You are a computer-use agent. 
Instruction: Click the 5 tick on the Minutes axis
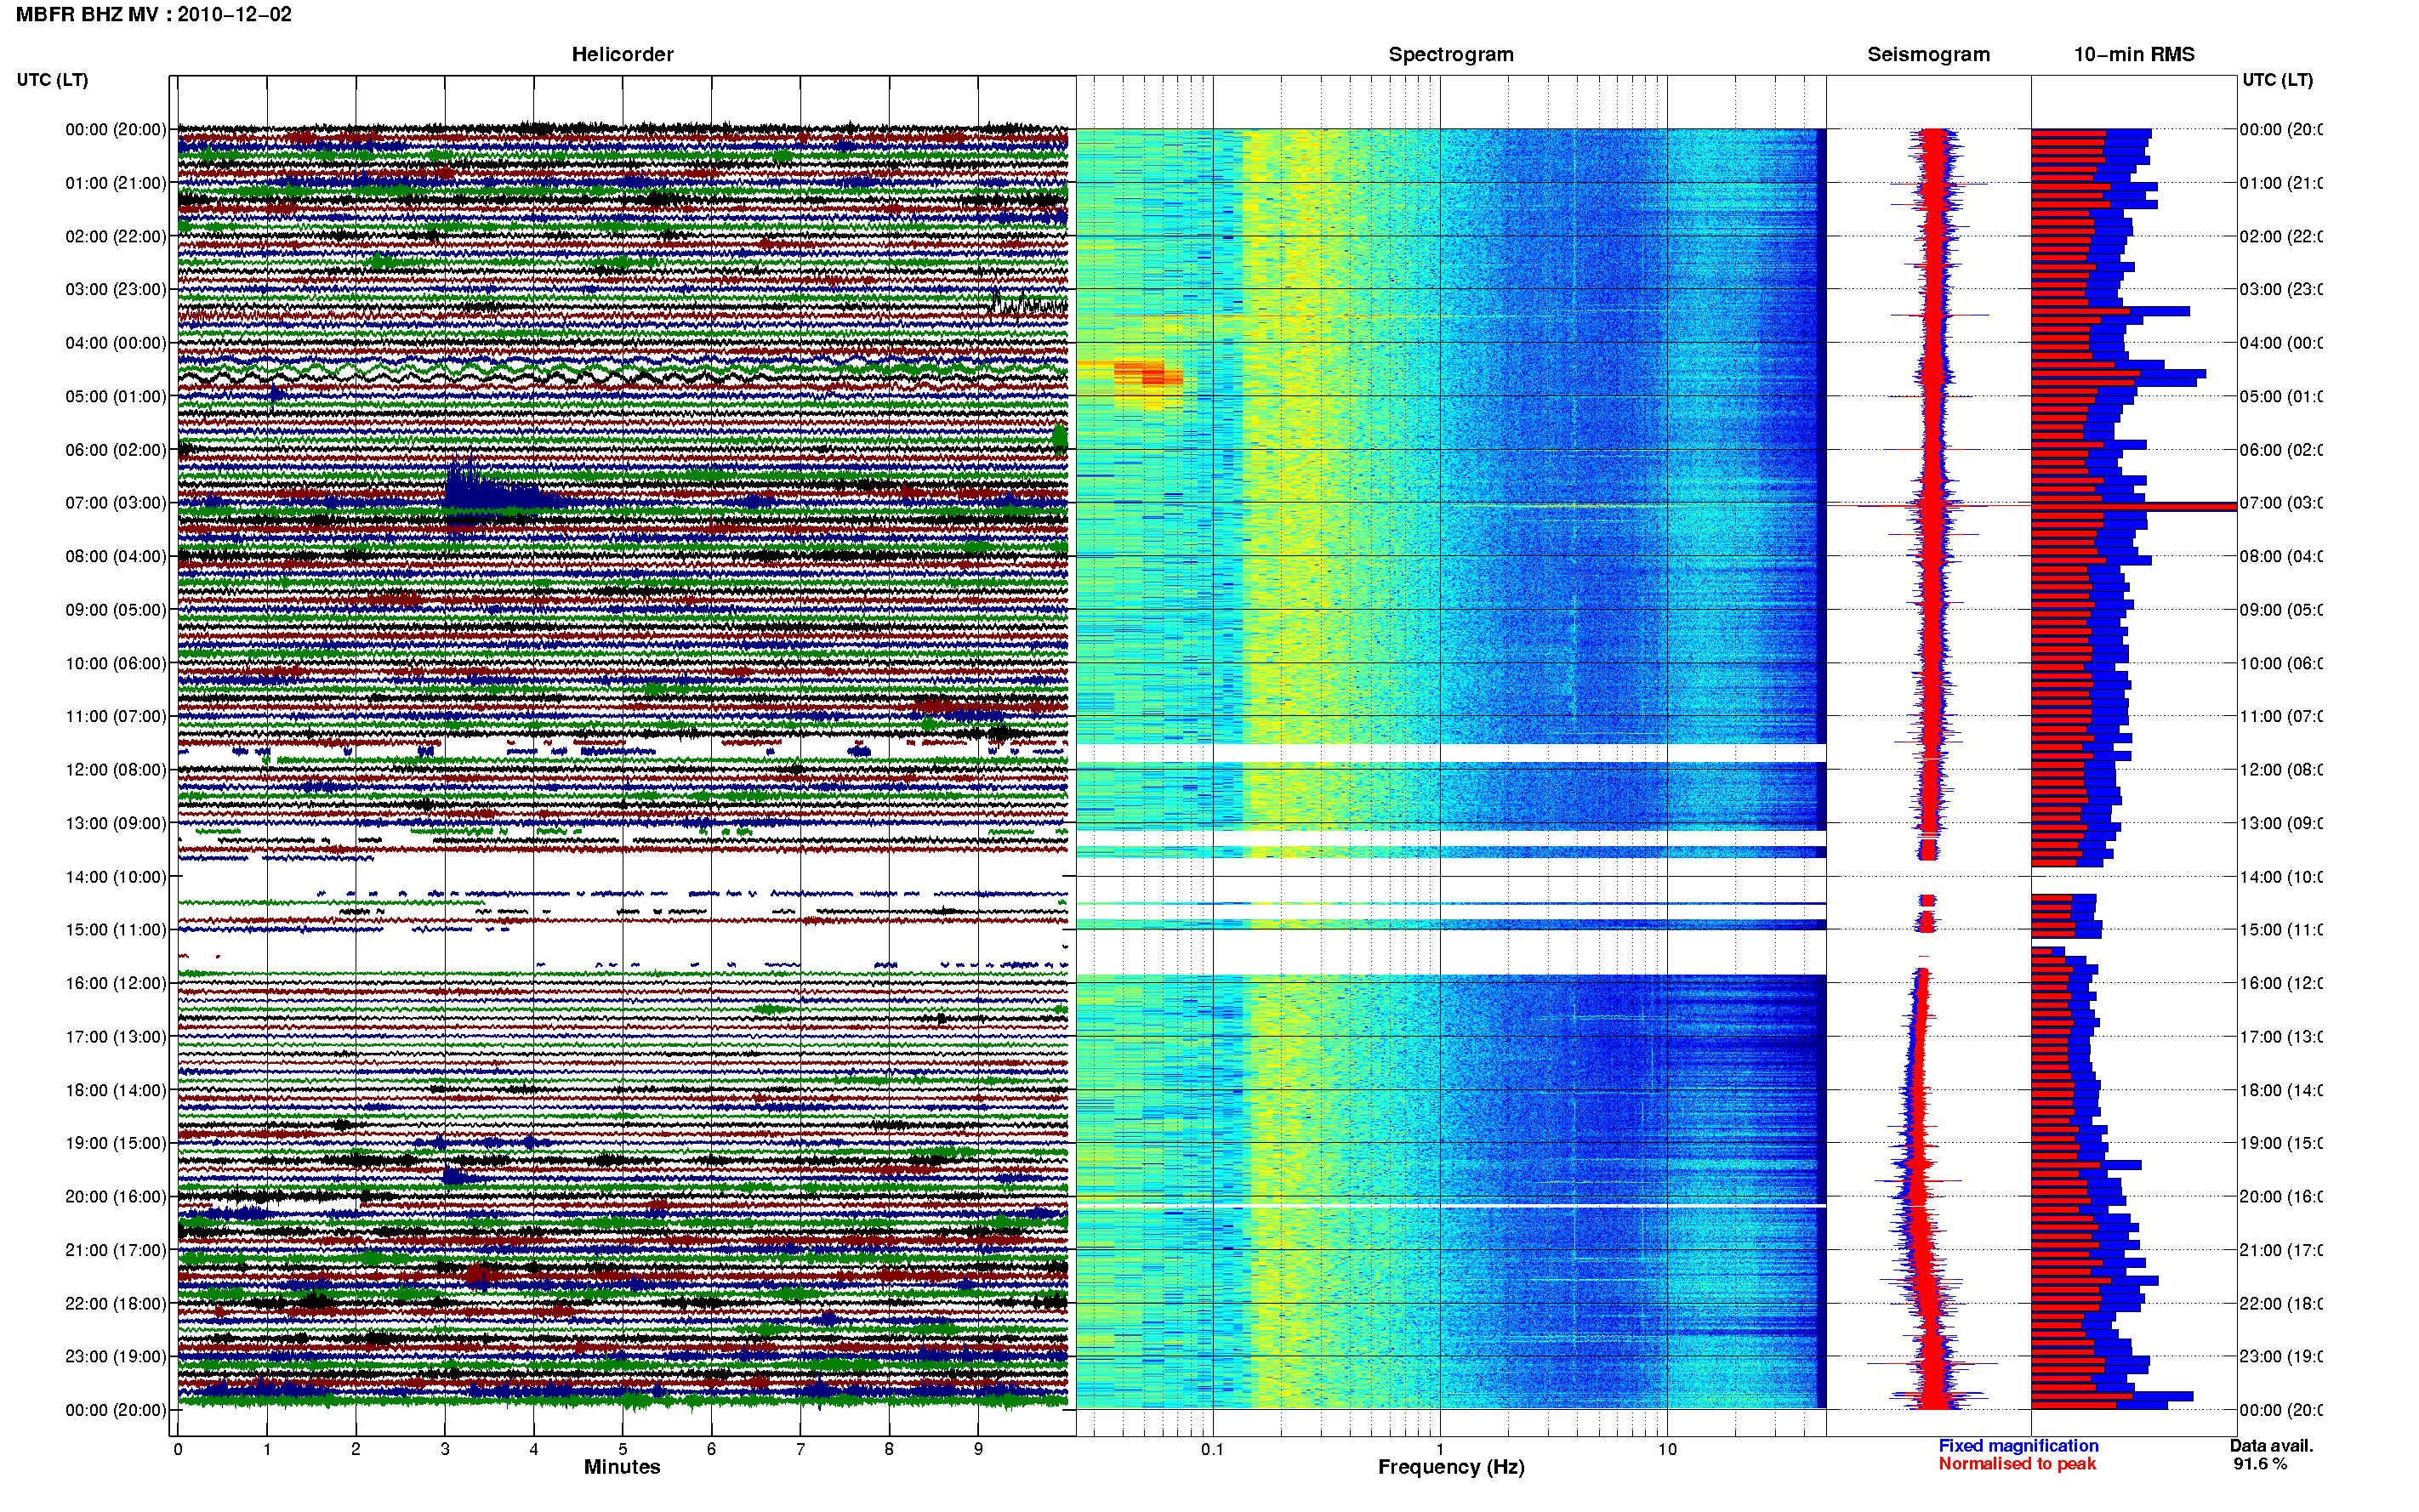point(622,1449)
